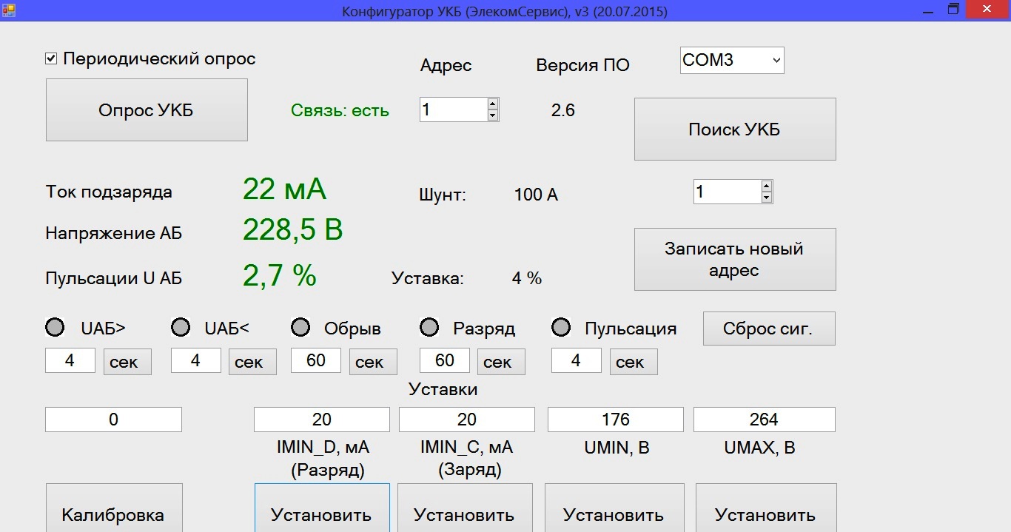Focus the UАБ< delay field
This screenshot has width=1011, height=532.
pos(196,360)
